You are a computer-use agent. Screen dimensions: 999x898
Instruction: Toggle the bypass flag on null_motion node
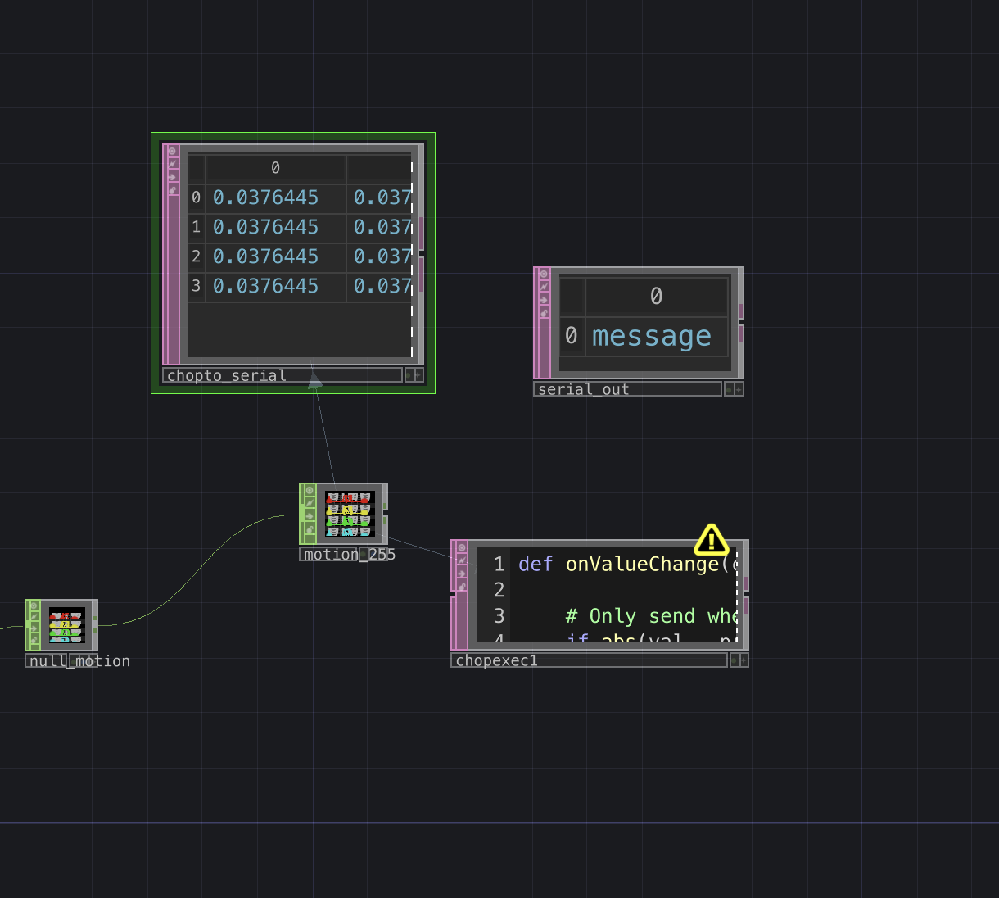coord(33,616)
